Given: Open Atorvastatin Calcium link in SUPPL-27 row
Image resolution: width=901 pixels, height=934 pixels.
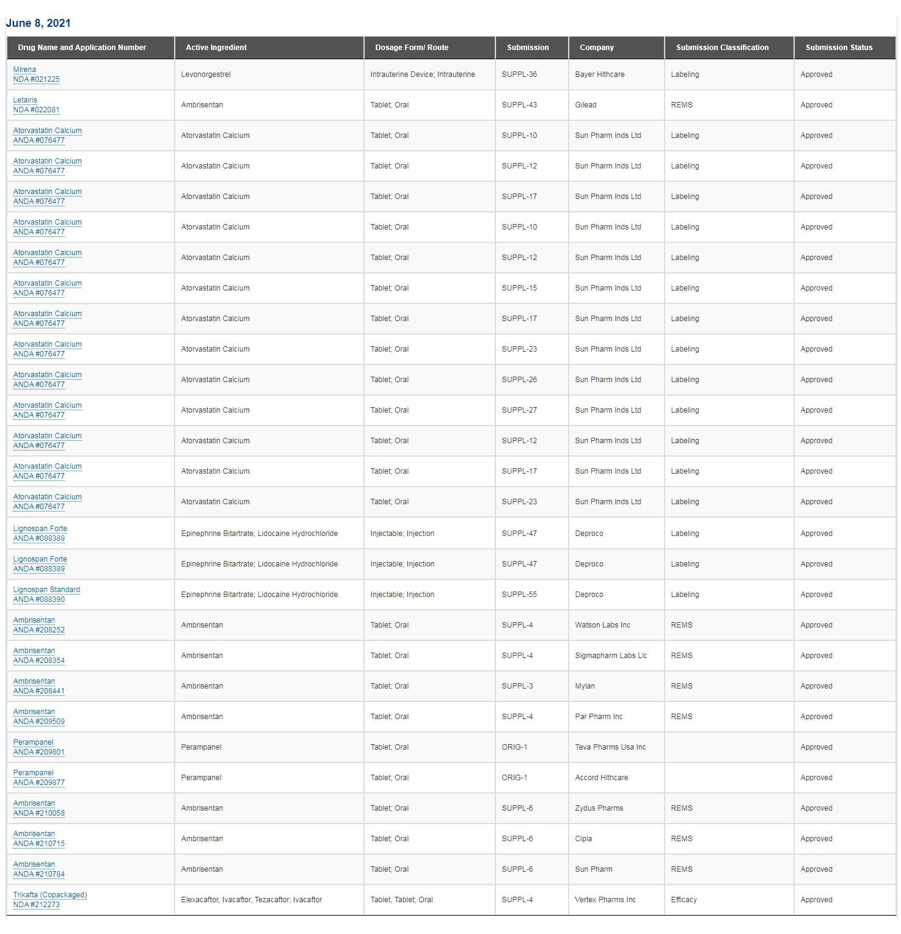Looking at the screenshot, I should [48, 405].
